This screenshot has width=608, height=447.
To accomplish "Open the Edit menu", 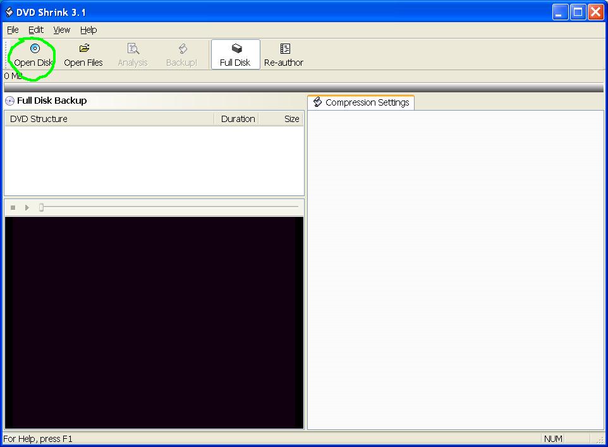I will coord(35,30).
